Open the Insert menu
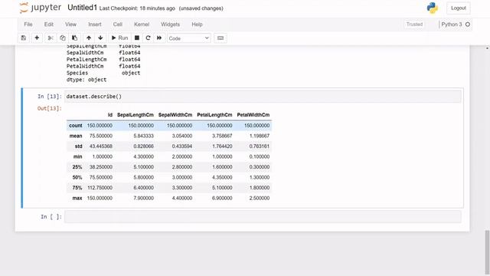This screenshot has width=490, height=276. coord(95,24)
